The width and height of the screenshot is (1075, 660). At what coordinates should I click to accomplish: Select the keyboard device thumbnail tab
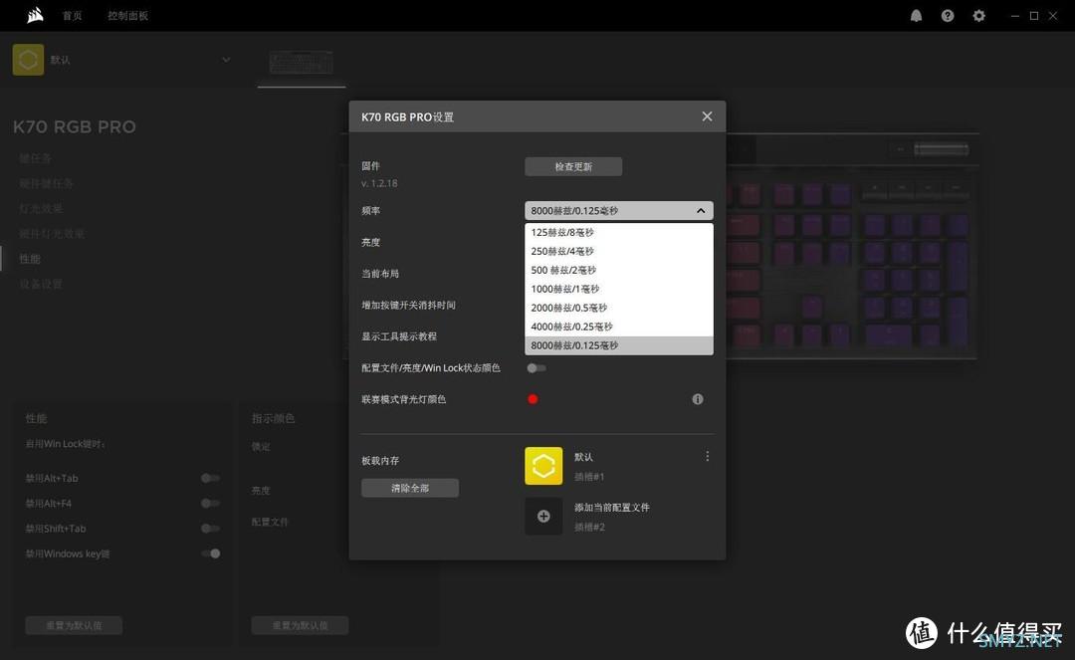tap(301, 63)
